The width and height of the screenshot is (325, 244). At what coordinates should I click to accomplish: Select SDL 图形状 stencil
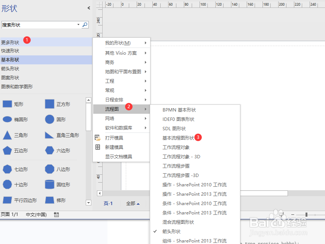(x=195, y=129)
